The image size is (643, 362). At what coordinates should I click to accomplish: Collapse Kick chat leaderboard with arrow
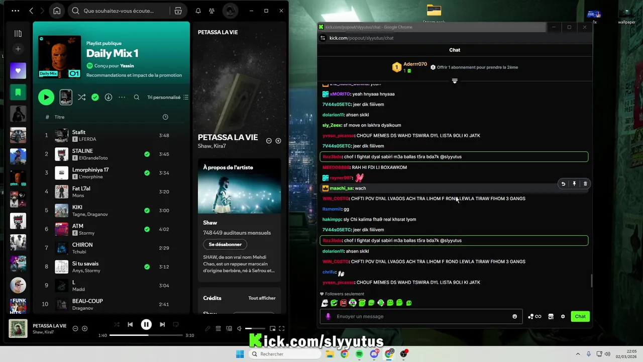click(455, 81)
